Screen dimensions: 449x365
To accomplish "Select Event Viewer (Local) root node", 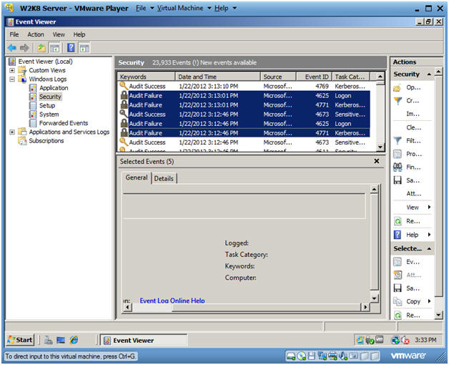I will (x=45, y=62).
